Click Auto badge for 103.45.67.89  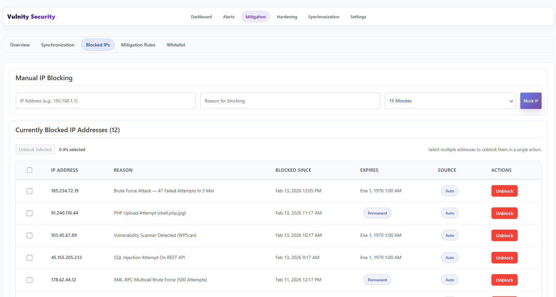pos(449,236)
